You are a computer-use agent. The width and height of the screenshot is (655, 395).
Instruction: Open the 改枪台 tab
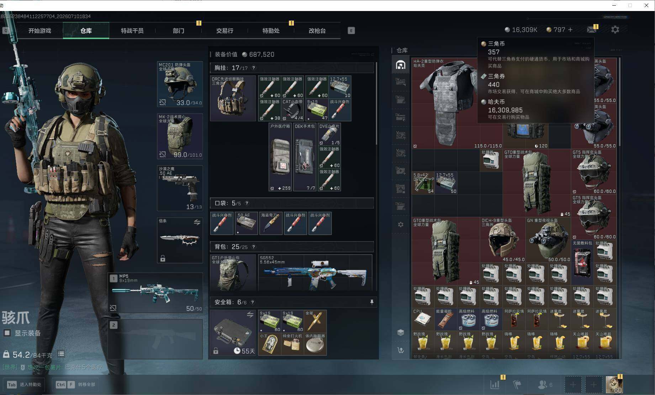point(317,31)
